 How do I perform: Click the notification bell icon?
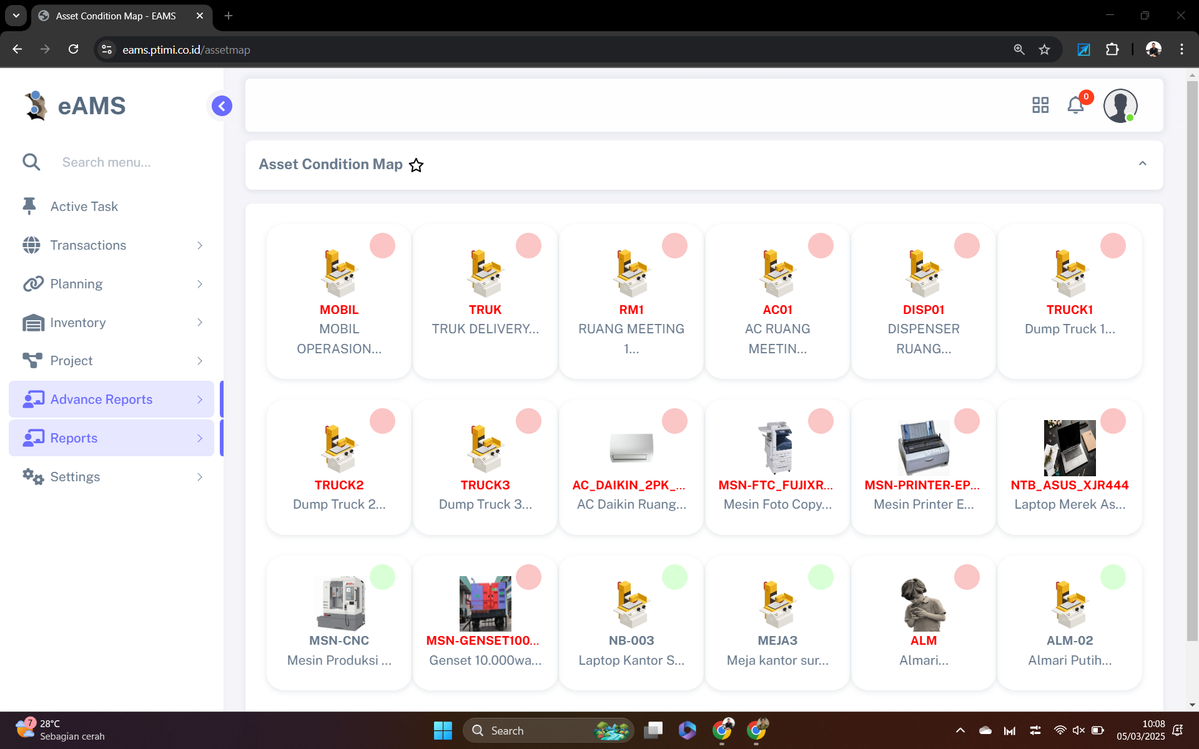point(1075,105)
